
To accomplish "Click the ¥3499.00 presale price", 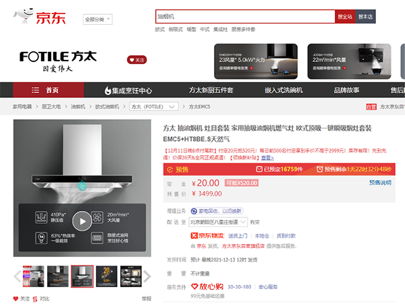I will pos(207,193).
